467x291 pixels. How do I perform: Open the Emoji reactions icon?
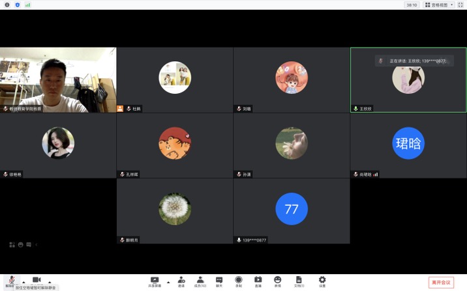click(277, 281)
